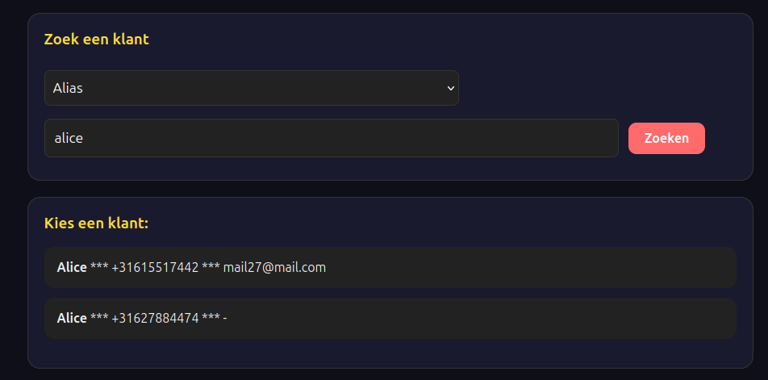Click the 'Alias' text in the dropdown
The width and height of the screenshot is (768, 380).
(x=68, y=88)
